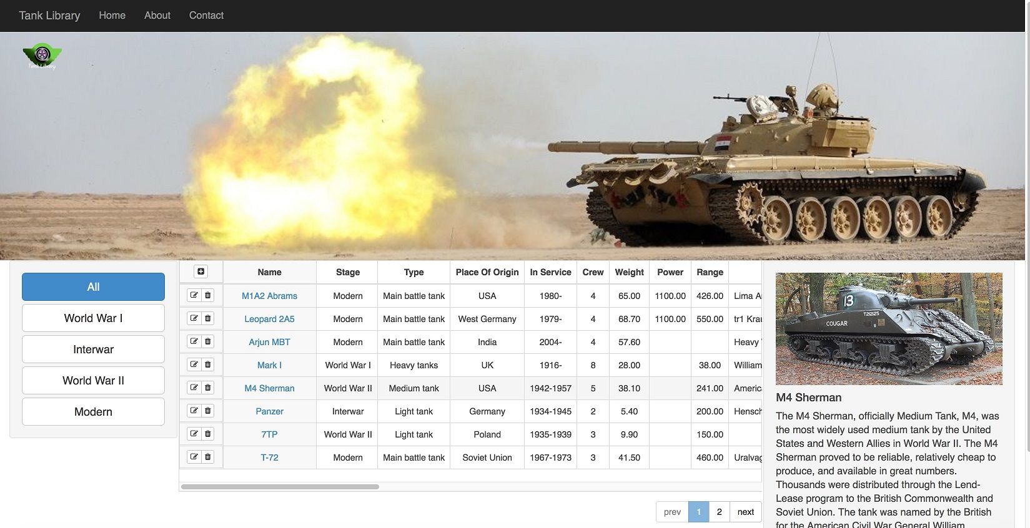Delete the Panzer entry

click(208, 411)
